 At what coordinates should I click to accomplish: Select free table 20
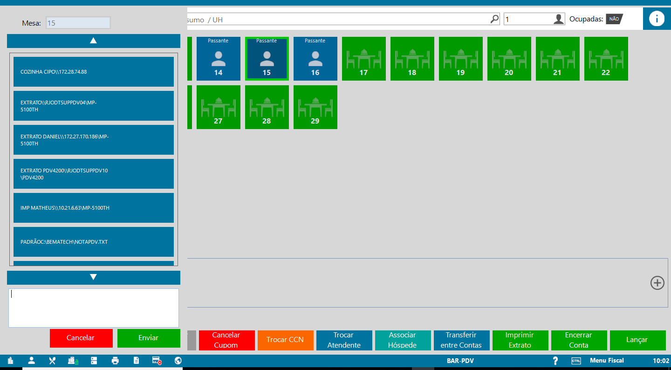pos(509,59)
